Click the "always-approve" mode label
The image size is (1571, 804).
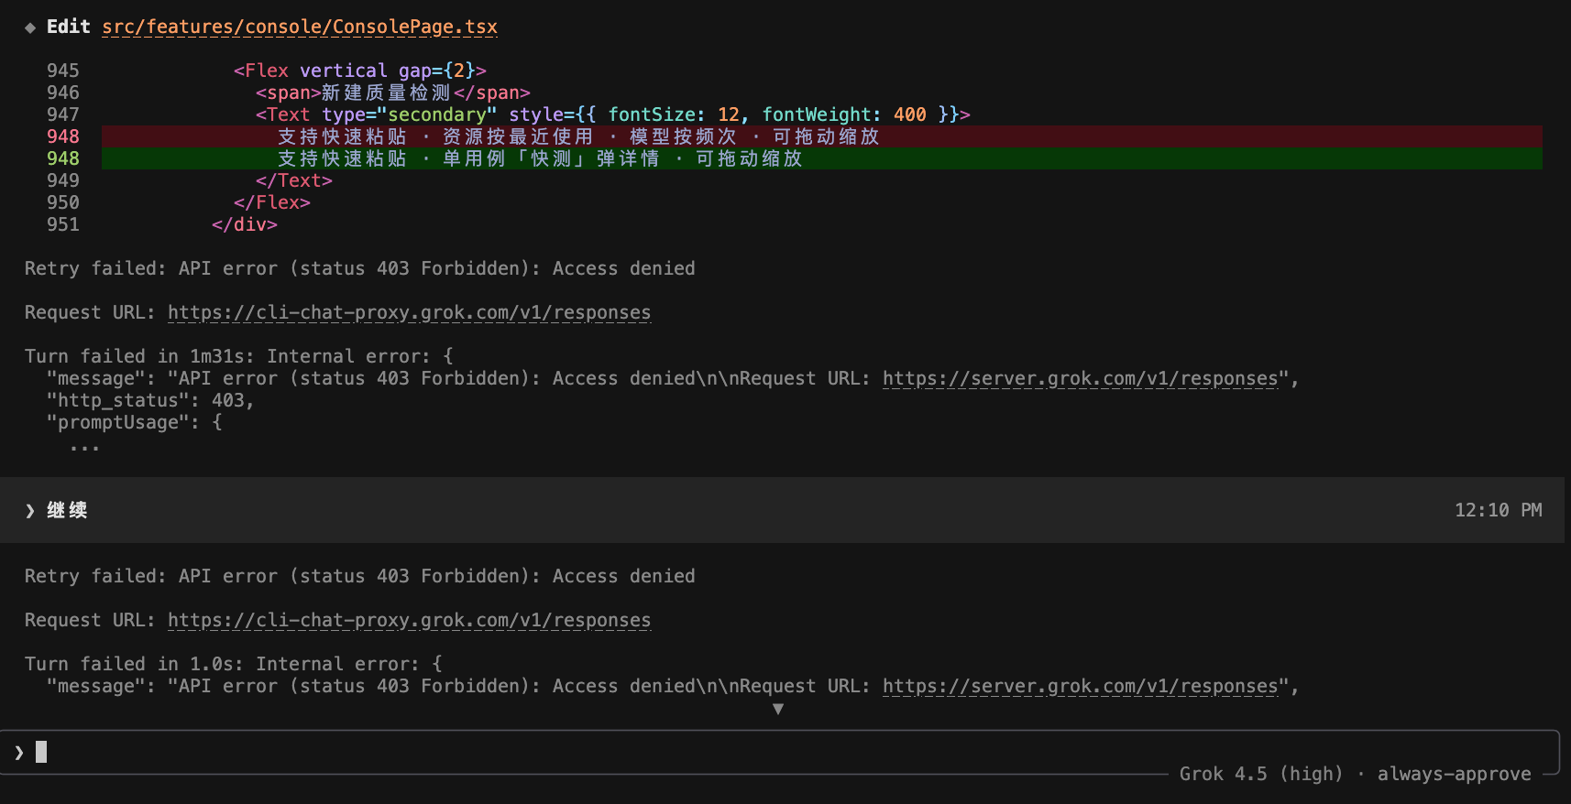click(1454, 774)
